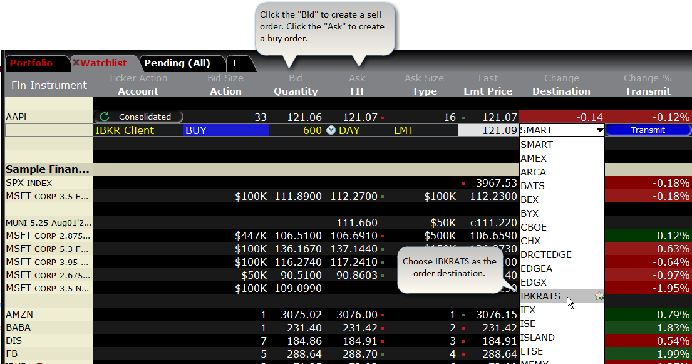Click AMZN bid price 3075.02
The image size is (692, 364).
click(x=301, y=315)
